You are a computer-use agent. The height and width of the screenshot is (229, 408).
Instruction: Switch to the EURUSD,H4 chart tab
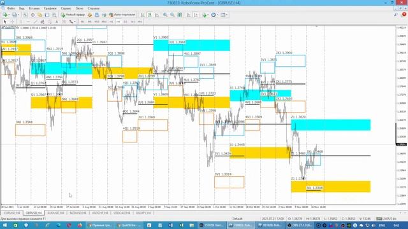tap(12, 213)
